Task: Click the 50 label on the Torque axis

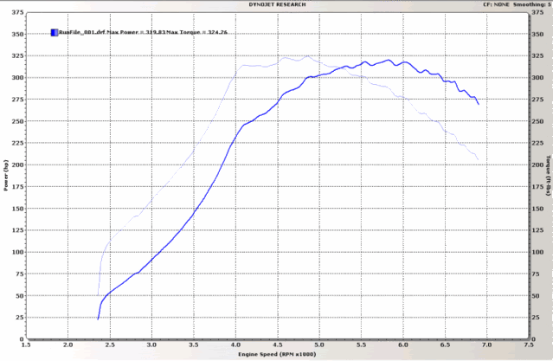Action: (x=536, y=296)
